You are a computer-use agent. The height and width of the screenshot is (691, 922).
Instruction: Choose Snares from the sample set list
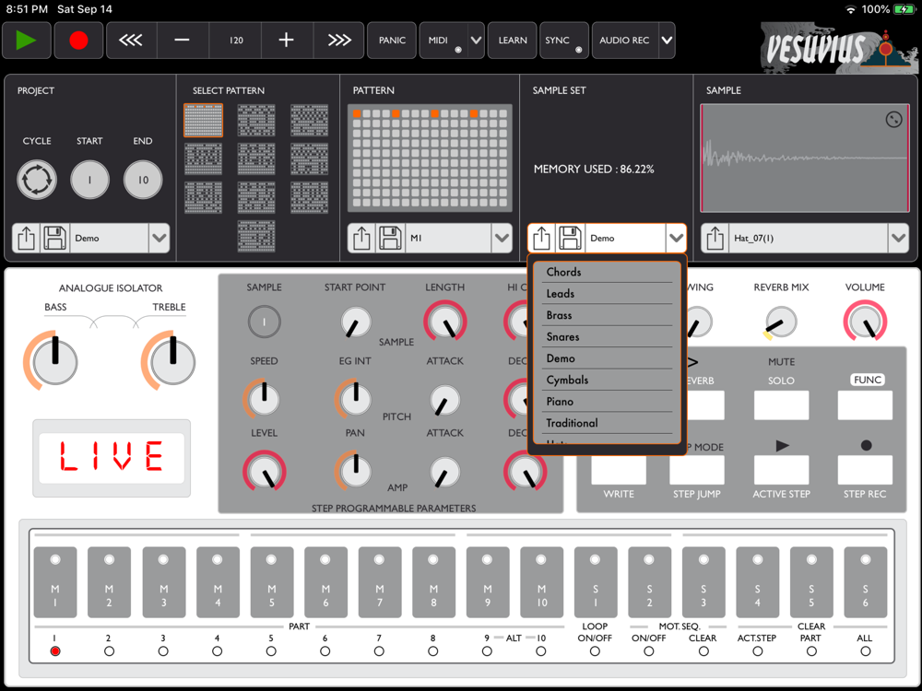[562, 337]
